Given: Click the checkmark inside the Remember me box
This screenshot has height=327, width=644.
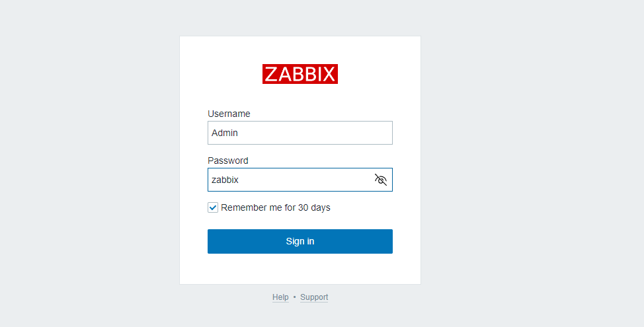Looking at the screenshot, I should pos(213,207).
